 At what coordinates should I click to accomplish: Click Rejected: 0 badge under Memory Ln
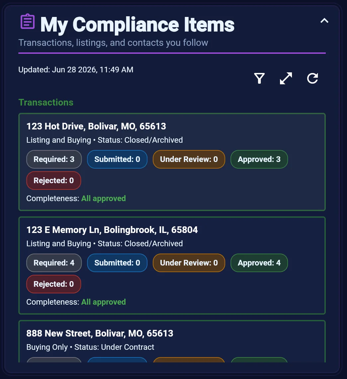click(x=54, y=284)
